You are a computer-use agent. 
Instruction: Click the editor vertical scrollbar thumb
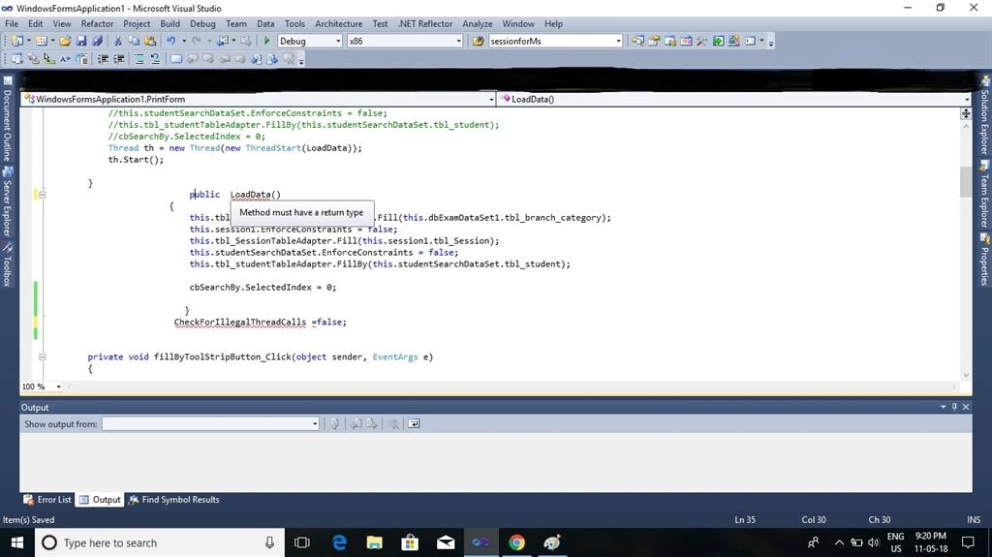[x=966, y=182]
